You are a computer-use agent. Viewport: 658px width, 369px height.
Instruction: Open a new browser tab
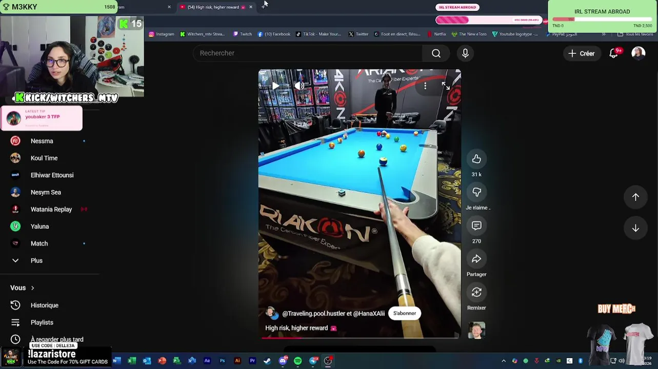coord(263,7)
